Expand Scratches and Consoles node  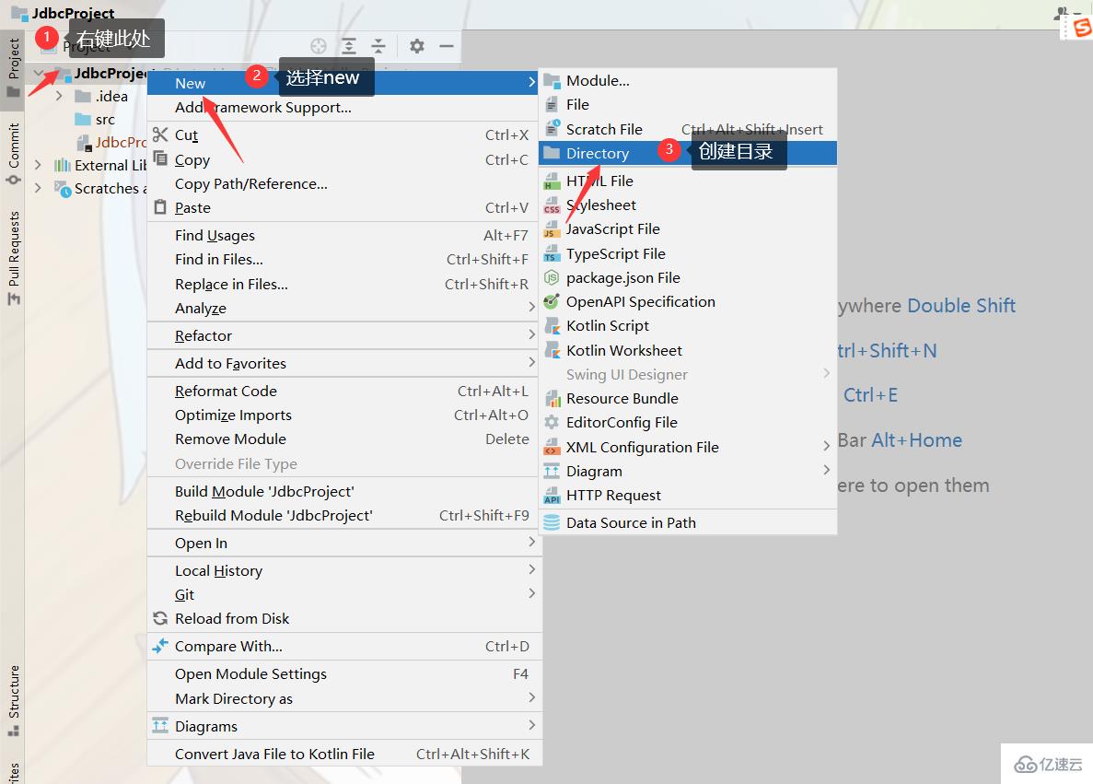pyautogui.click(x=39, y=188)
